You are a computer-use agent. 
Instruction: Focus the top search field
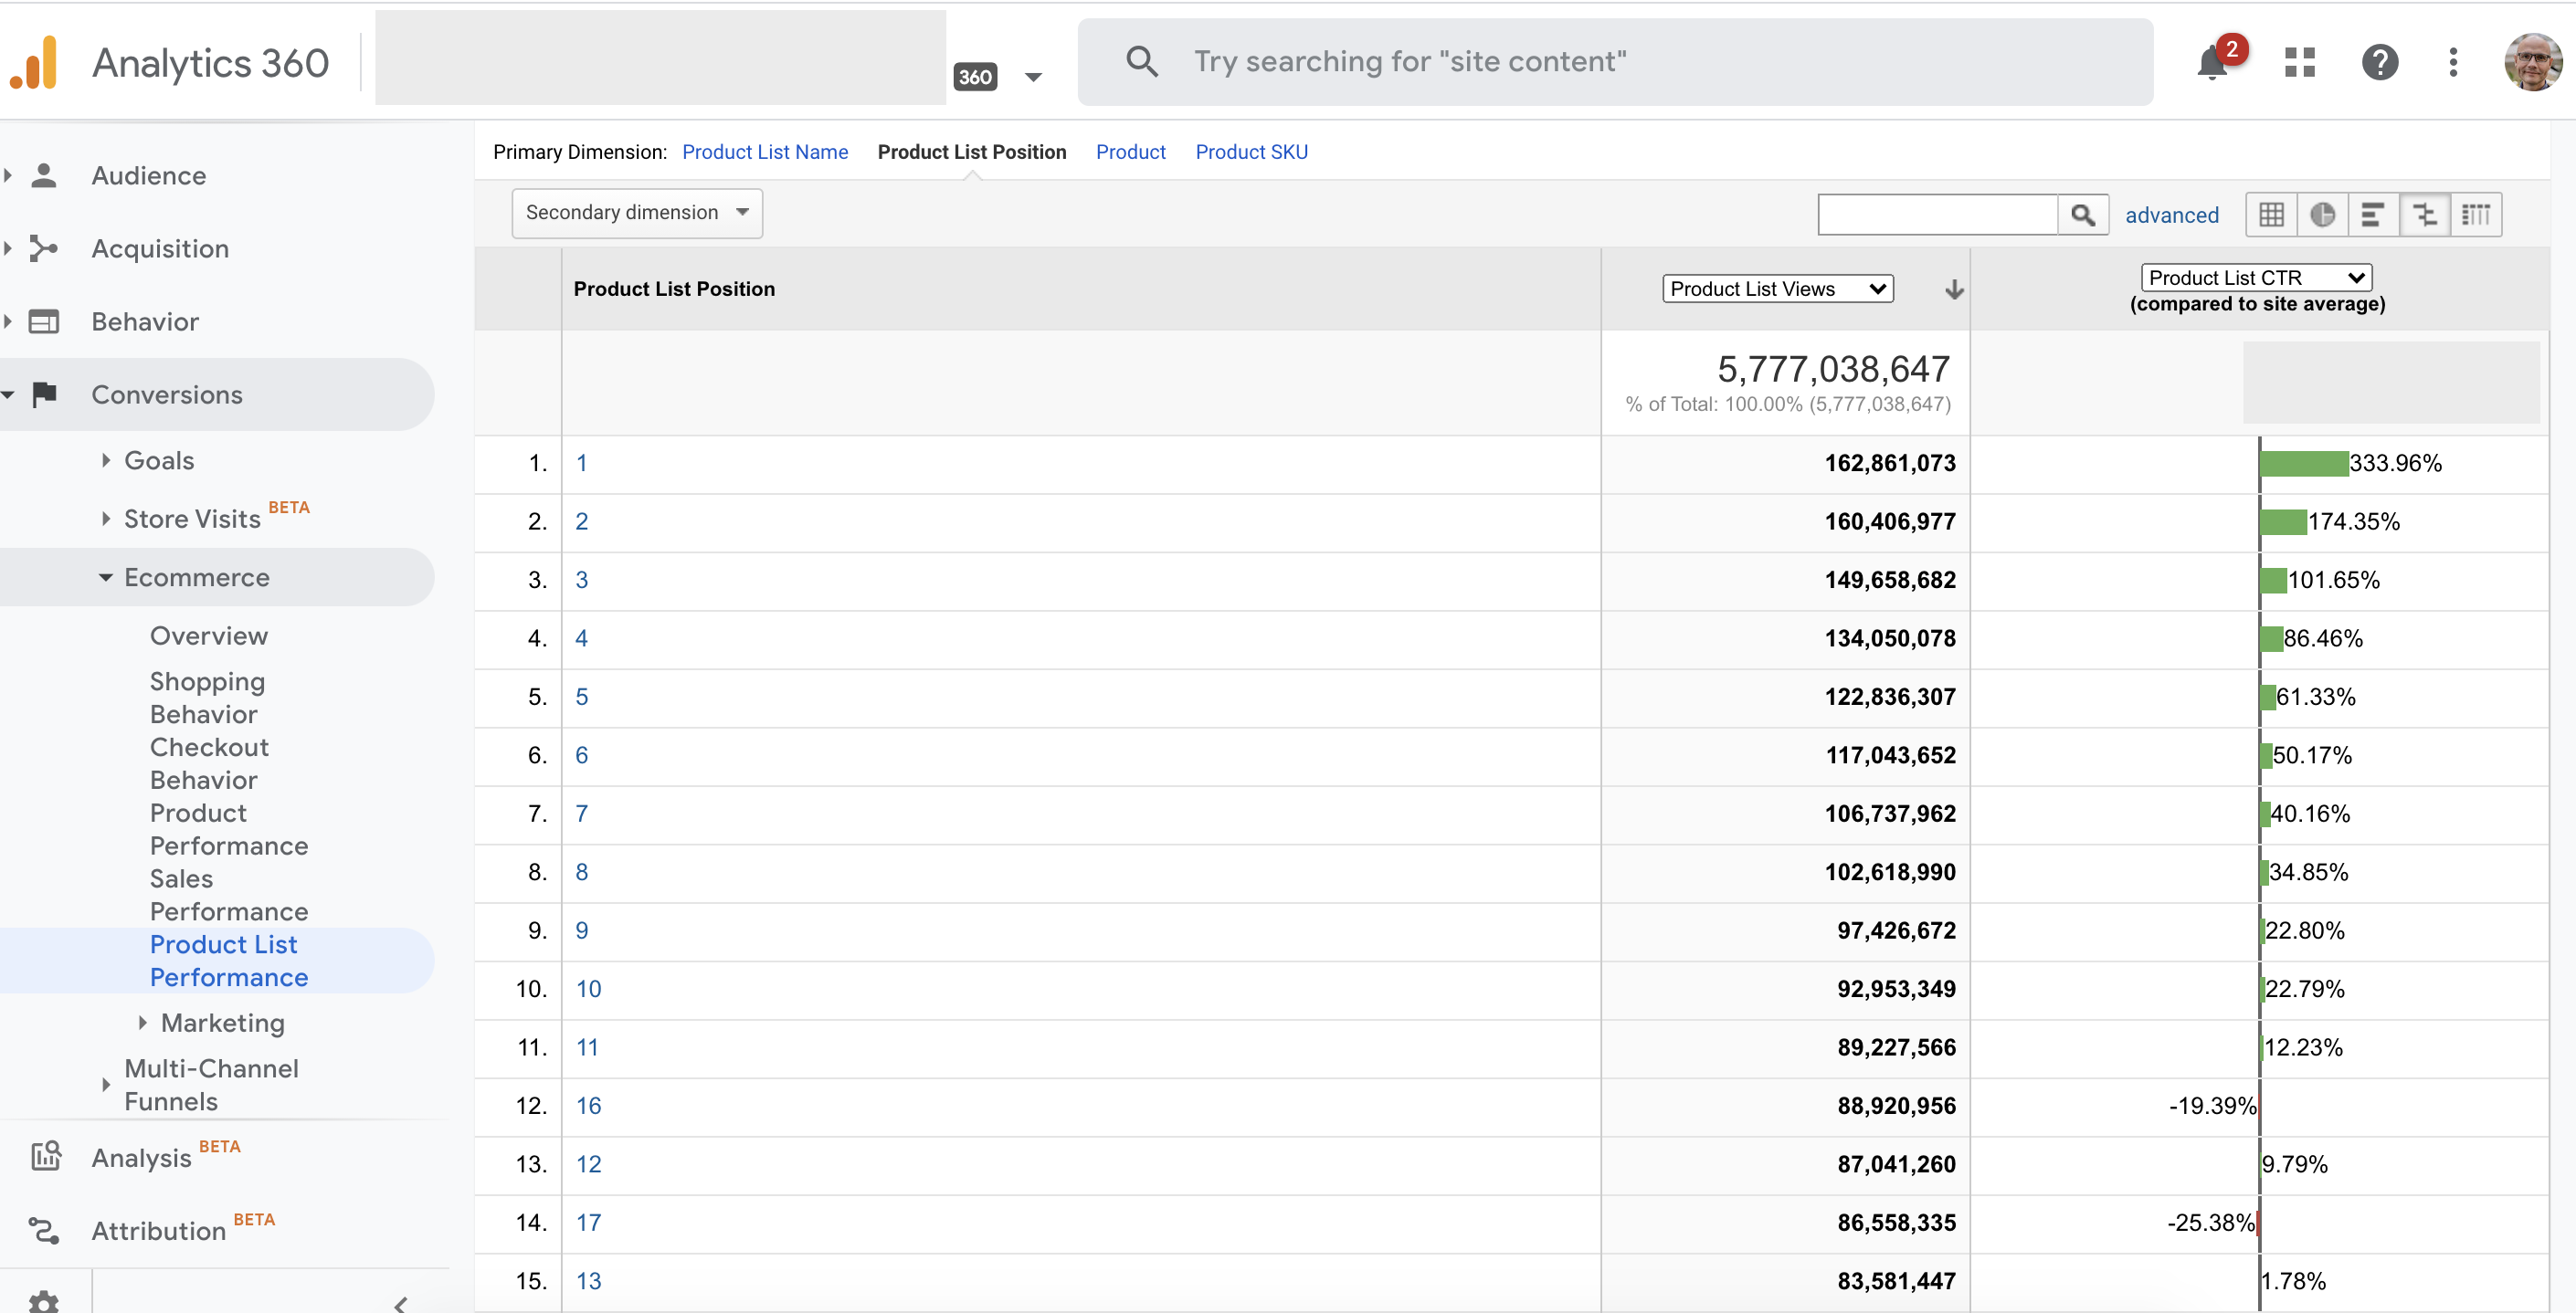pyautogui.click(x=1615, y=62)
